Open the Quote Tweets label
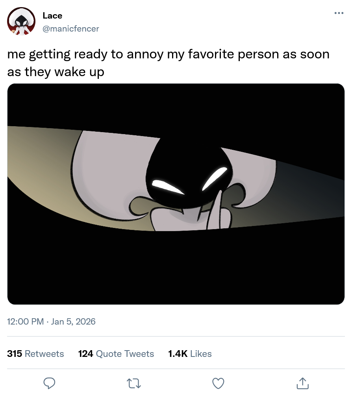 125,354
